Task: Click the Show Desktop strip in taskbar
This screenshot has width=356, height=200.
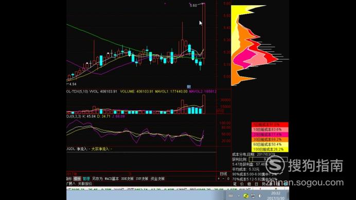Action: (288, 195)
